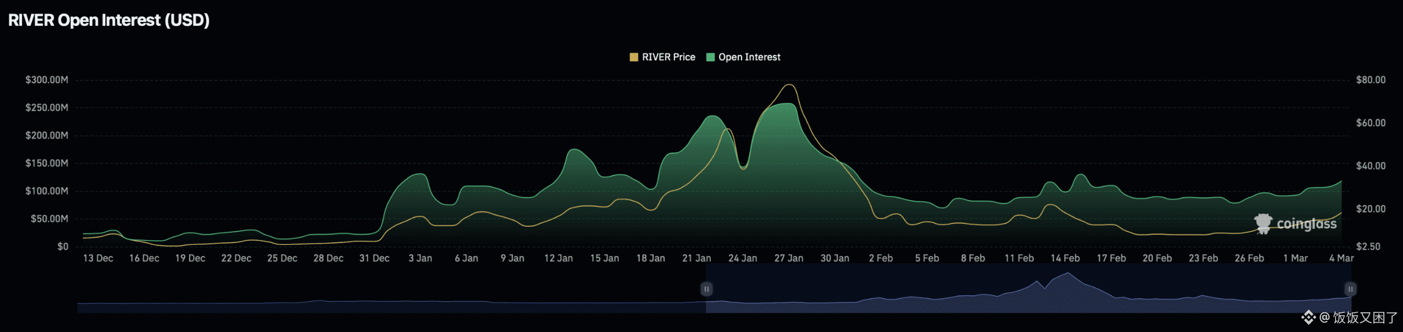The width and height of the screenshot is (1403, 332).
Task: Click the $300.00M axis label
Action: click(x=47, y=80)
